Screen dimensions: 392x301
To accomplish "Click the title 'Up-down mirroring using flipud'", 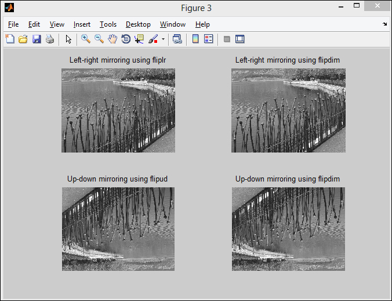I will (117, 179).
